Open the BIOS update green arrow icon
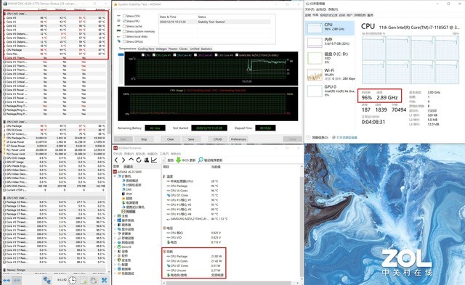The height and width of the screenshot is (285, 465). (x=178, y=160)
